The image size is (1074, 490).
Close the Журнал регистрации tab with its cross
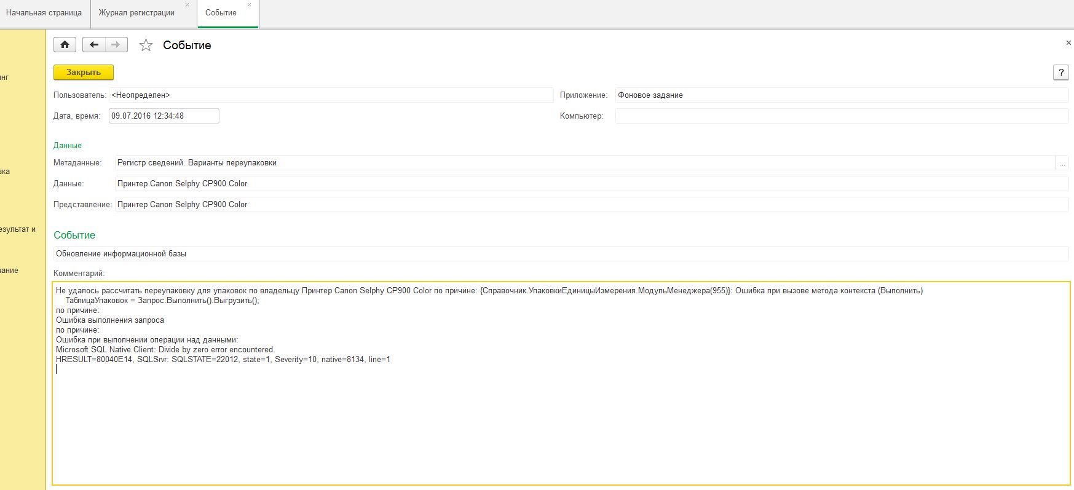click(x=188, y=5)
